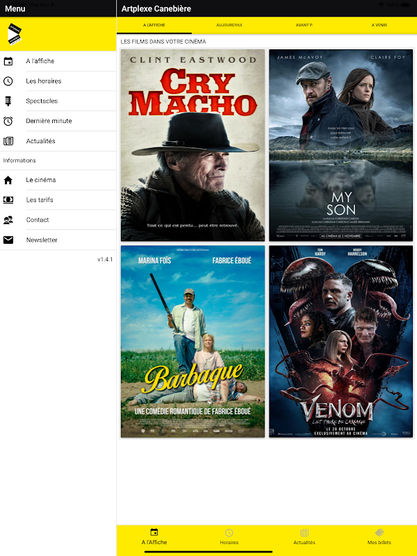This screenshot has height=556, width=417.
Task: Check the battery indicator in status bar
Action: point(406,5)
